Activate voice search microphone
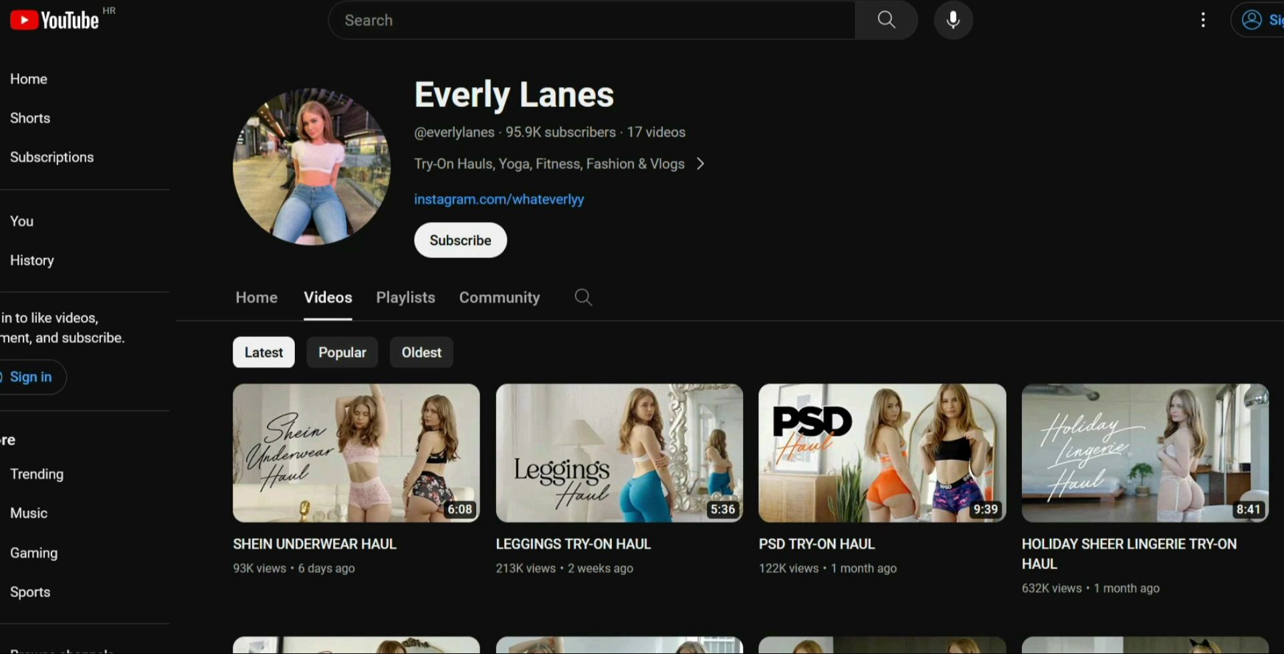Screen dimensions: 1284x654 click(953, 20)
